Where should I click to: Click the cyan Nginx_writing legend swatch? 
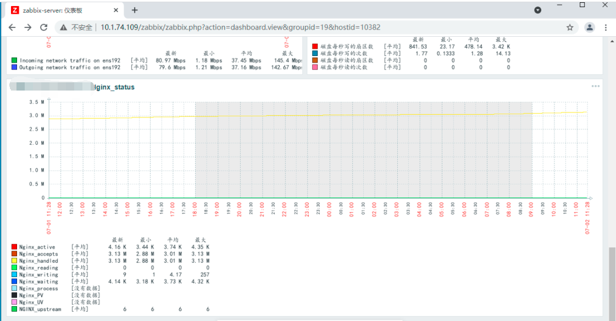coord(14,274)
